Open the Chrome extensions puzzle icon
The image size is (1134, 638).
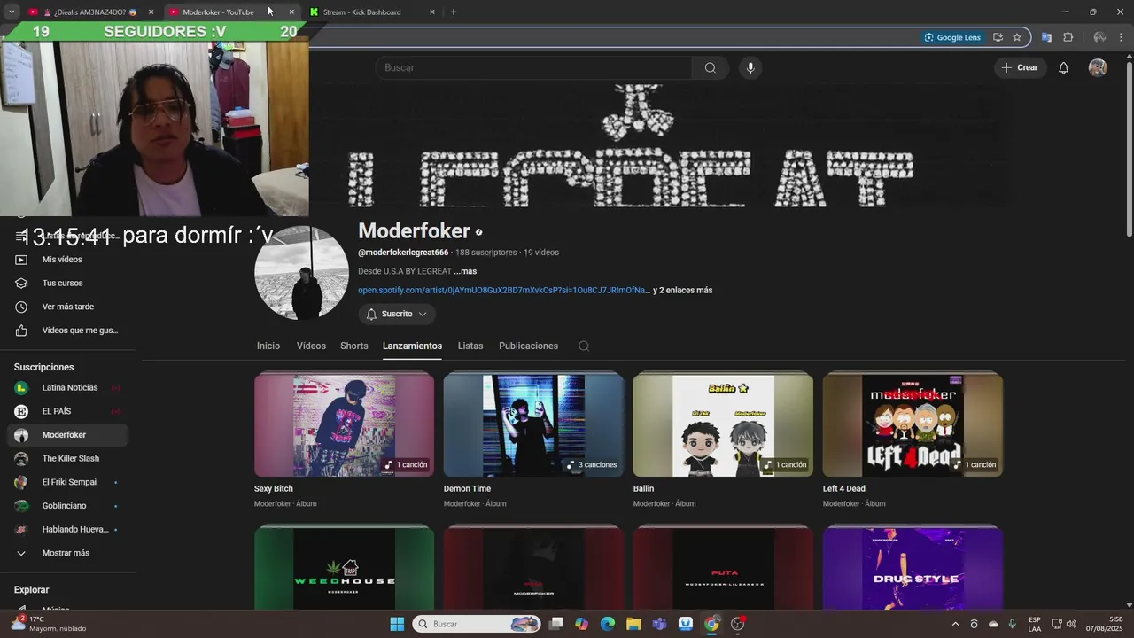coord(1068,37)
